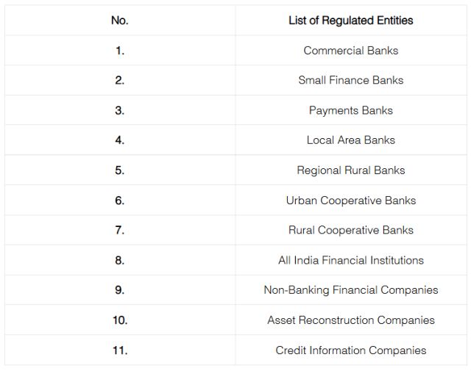This screenshot has width=471, height=371.
Task: Select "All India Financial Institutions" cell
Action: (x=350, y=260)
